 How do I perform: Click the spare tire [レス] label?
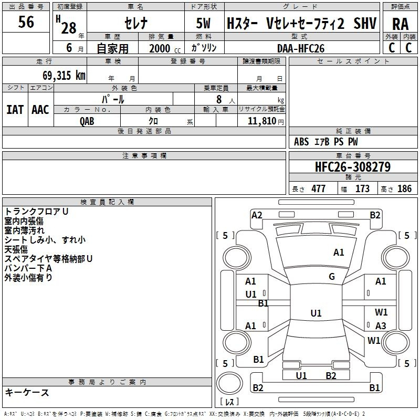(229, 402)
